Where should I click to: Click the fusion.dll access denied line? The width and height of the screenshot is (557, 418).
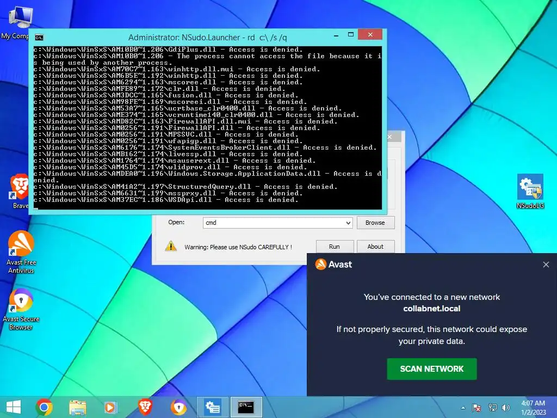[166, 95]
